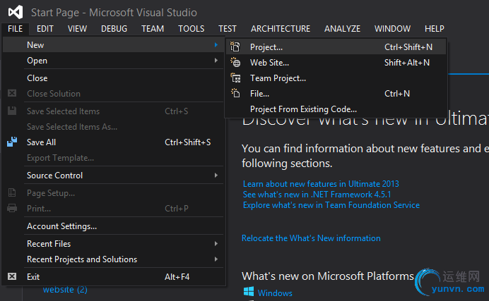Choose Save All menu item

click(x=114, y=142)
